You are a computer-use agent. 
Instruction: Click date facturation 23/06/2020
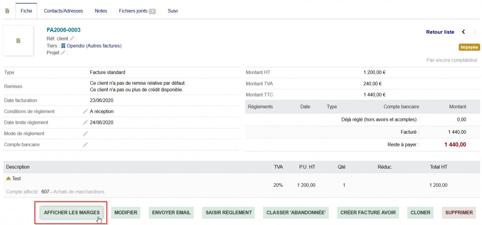click(x=102, y=101)
